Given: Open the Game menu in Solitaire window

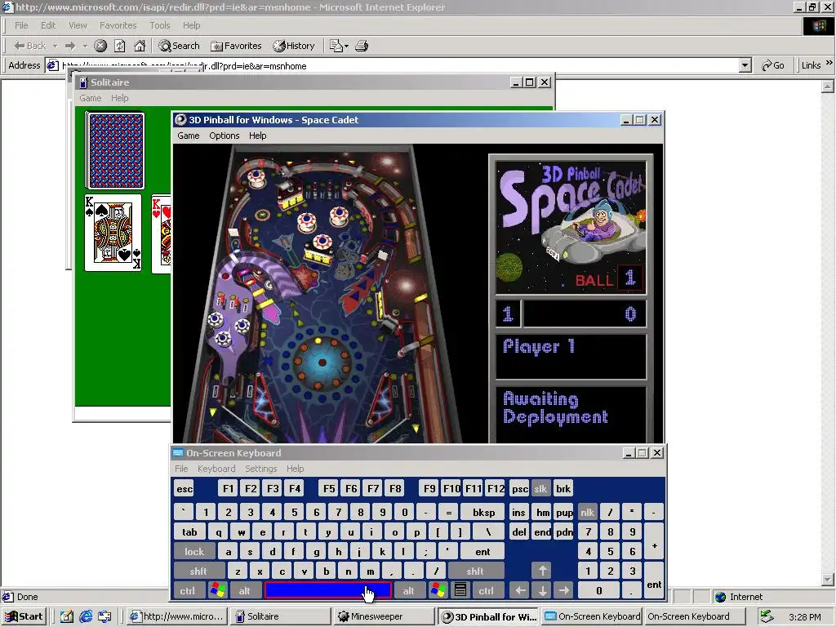Looking at the screenshot, I should (90, 98).
